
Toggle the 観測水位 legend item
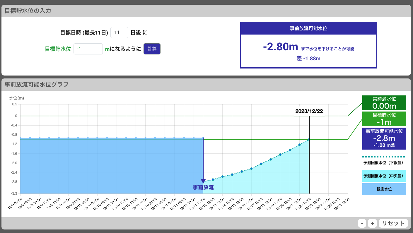(x=384, y=189)
